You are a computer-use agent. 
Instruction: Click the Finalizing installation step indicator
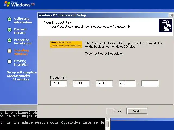10,61
